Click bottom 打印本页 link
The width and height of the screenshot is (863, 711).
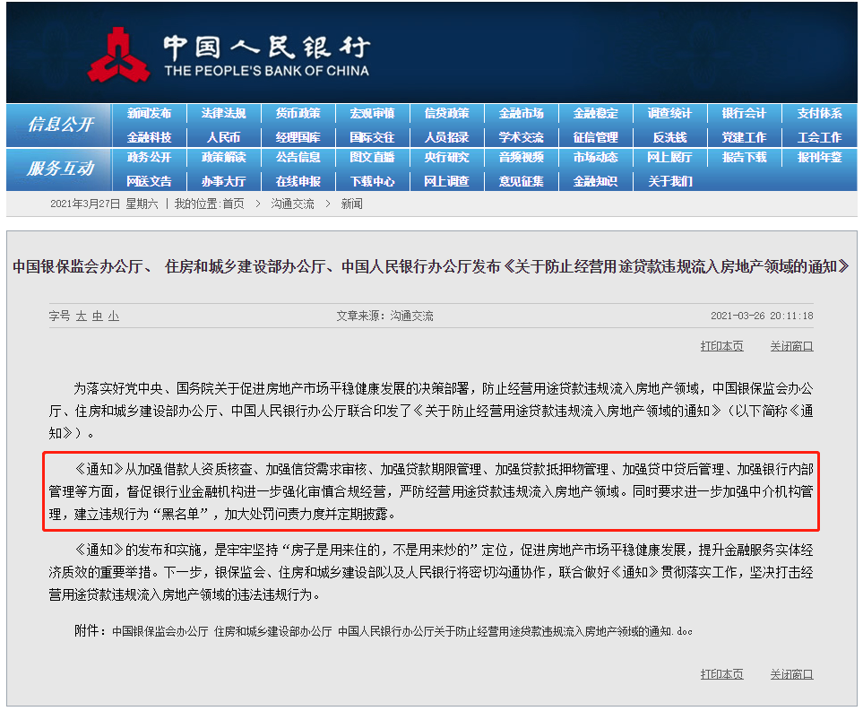(721, 674)
